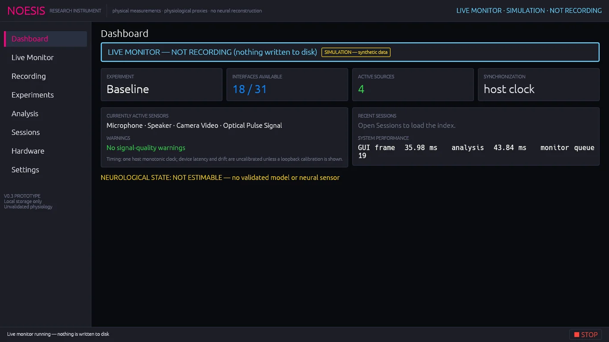Click the "Local storage only" sidebar note
Image resolution: width=609 pixels, height=342 pixels.
pyautogui.click(x=23, y=201)
